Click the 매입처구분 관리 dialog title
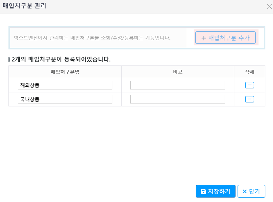 tap(24, 6)
